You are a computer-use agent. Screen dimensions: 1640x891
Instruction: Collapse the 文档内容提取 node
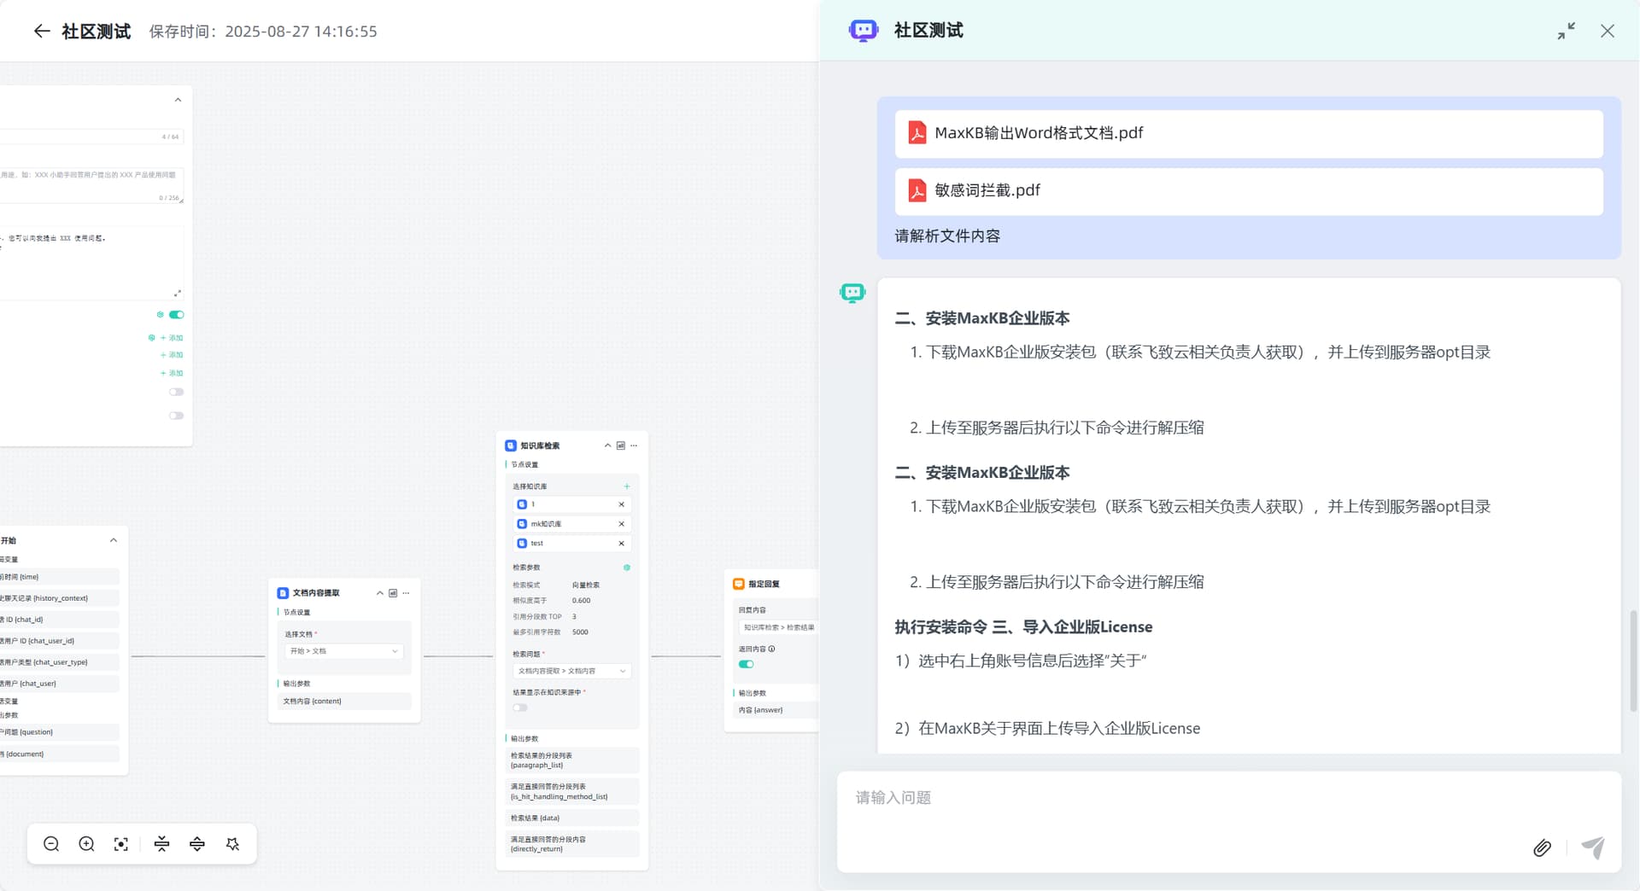[x=380, y=592]
